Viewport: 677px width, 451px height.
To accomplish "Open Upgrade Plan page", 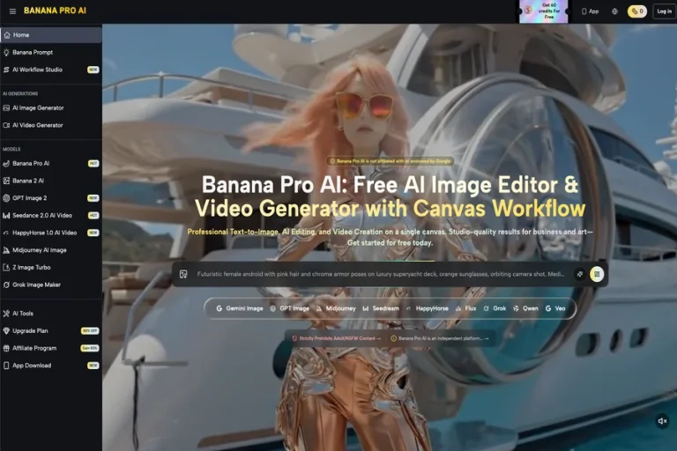I will (x=51, y=330).
